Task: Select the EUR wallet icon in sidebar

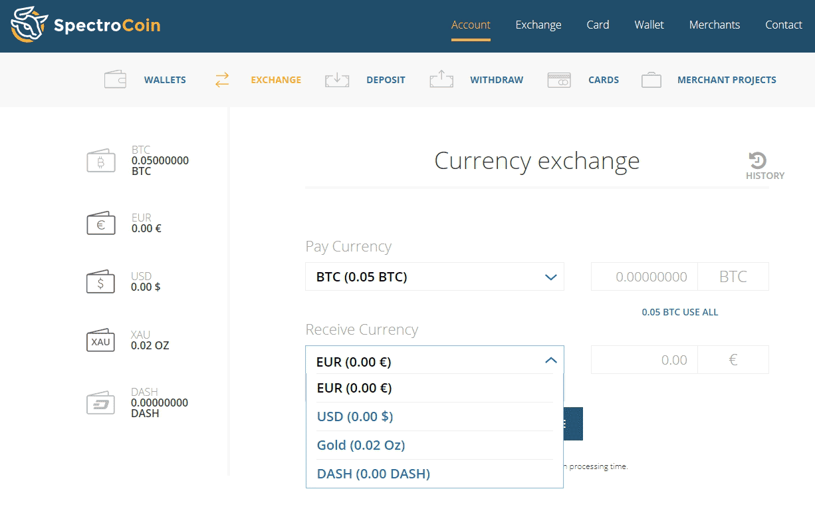Action: (x=101, y=224)
